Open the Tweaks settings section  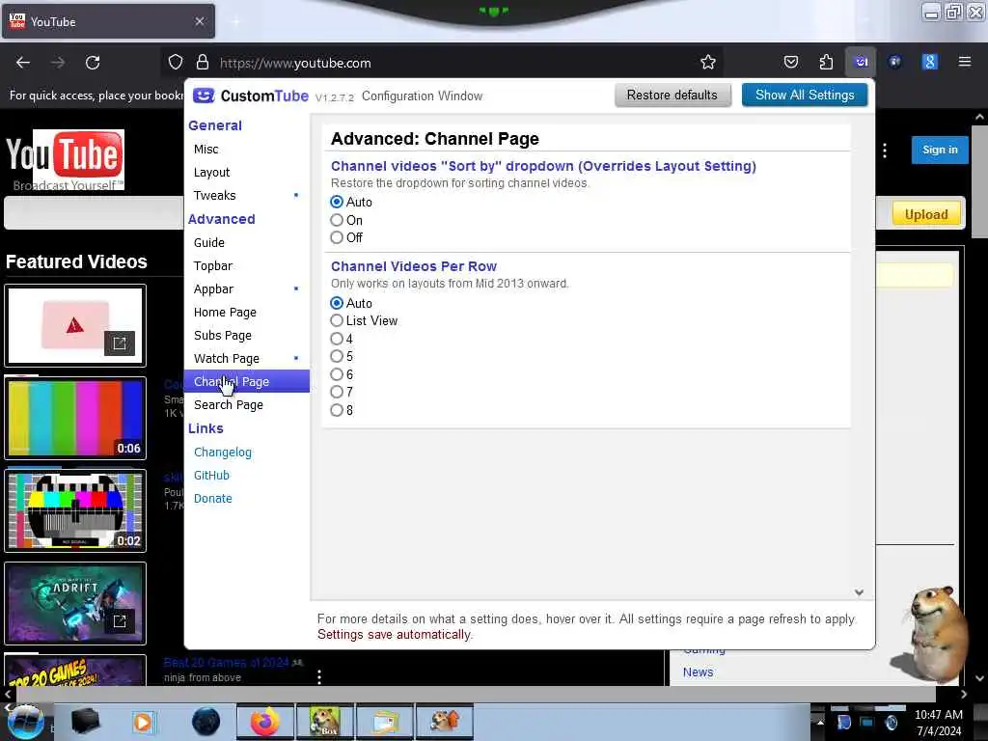point(247,195)
